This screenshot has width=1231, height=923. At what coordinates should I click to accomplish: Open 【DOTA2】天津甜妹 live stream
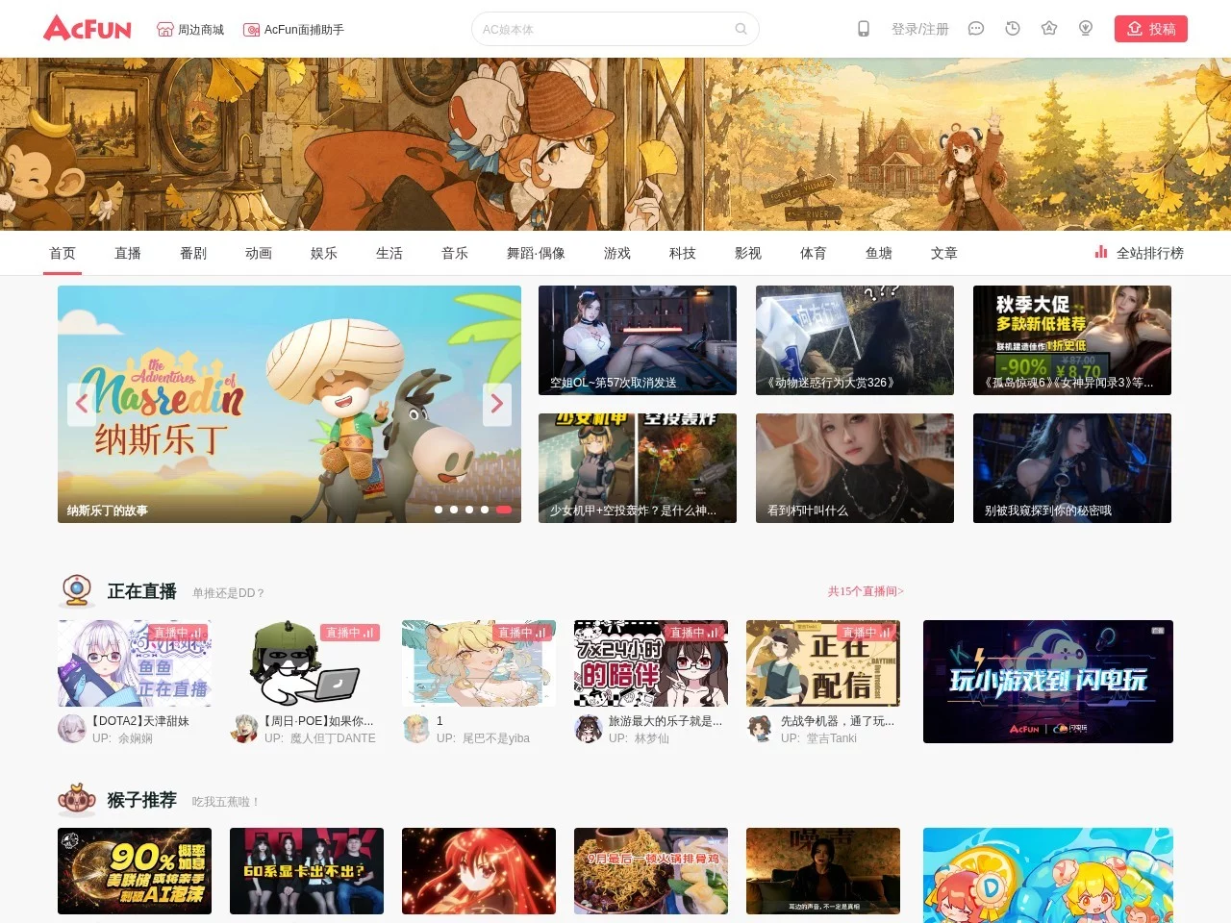pos(135,663)
